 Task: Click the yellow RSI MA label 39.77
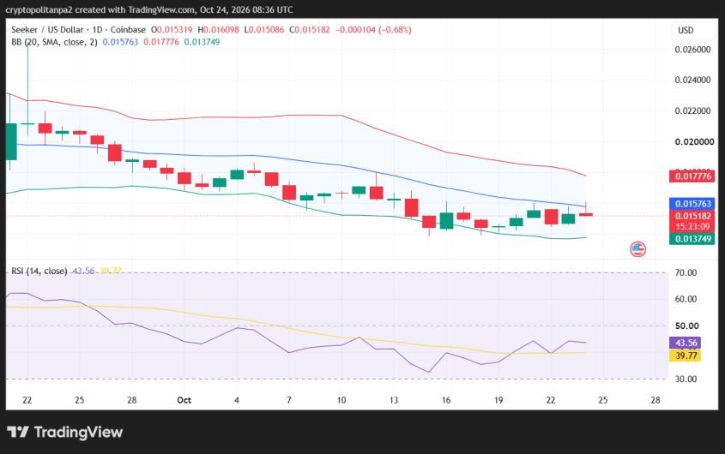click(686, 355)
